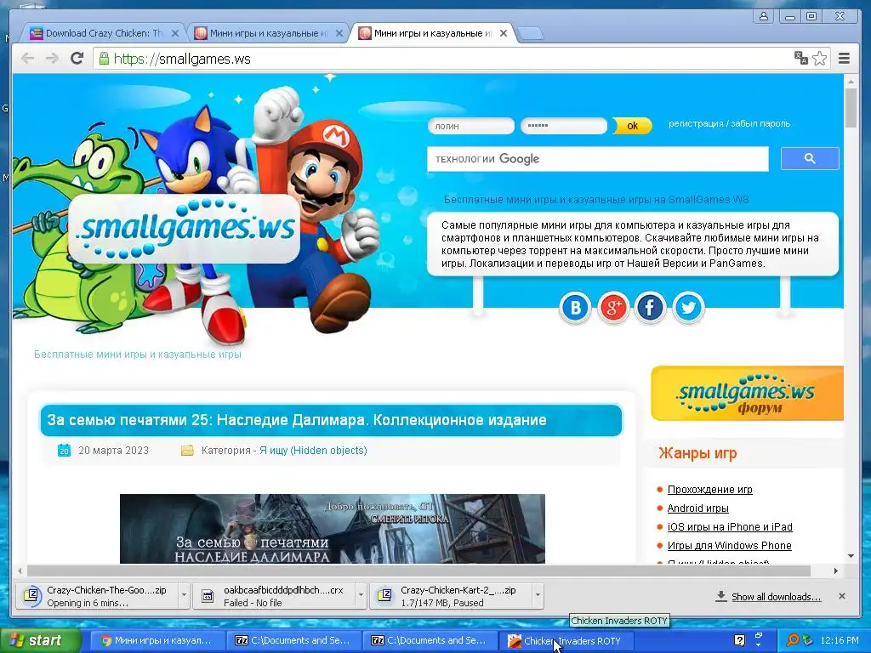Click the За семью печатями game screenshot
The height and width of the screenshot is (653, 871).
333,529
